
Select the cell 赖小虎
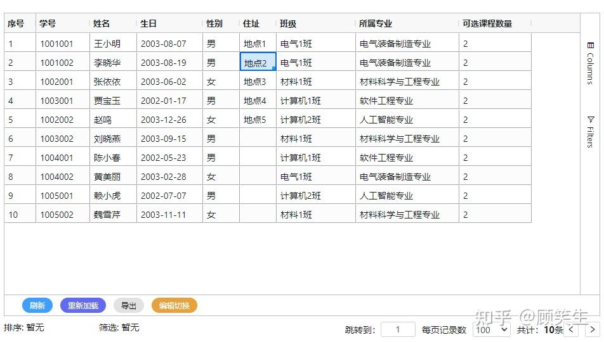(113, 195)
